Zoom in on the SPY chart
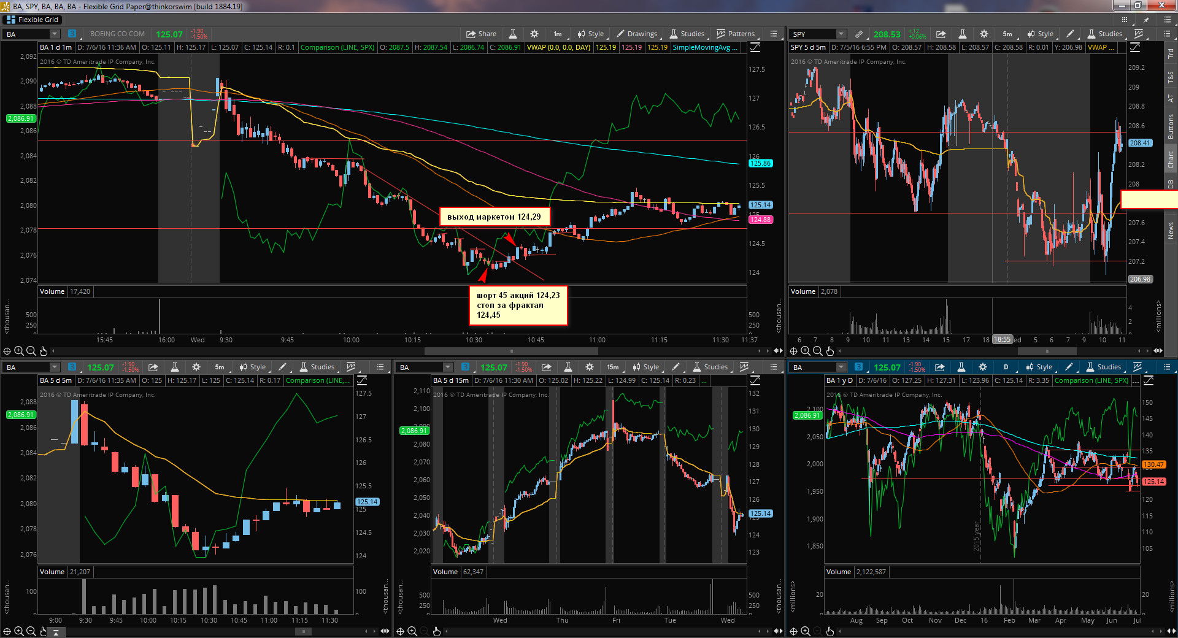The height and width of the screenshot is (638, 1178). point(806,351)
